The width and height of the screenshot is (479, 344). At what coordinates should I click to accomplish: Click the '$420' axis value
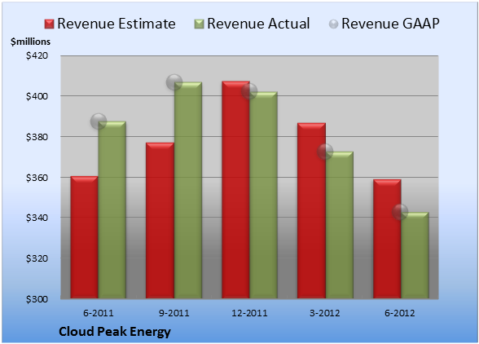37,55
